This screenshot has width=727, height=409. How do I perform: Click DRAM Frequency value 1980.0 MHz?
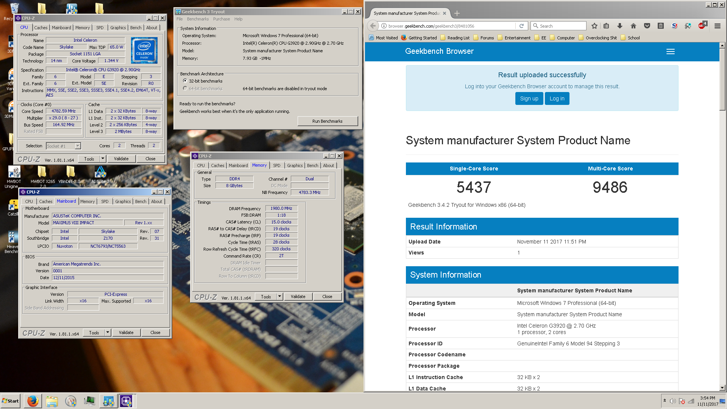click(x=281, y=208)
